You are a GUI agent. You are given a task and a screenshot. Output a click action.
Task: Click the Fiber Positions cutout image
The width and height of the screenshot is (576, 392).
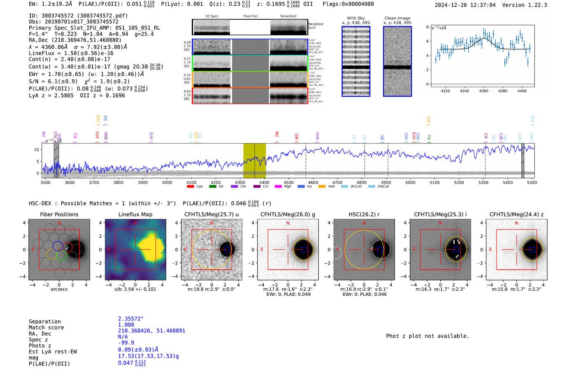point(59,250)
